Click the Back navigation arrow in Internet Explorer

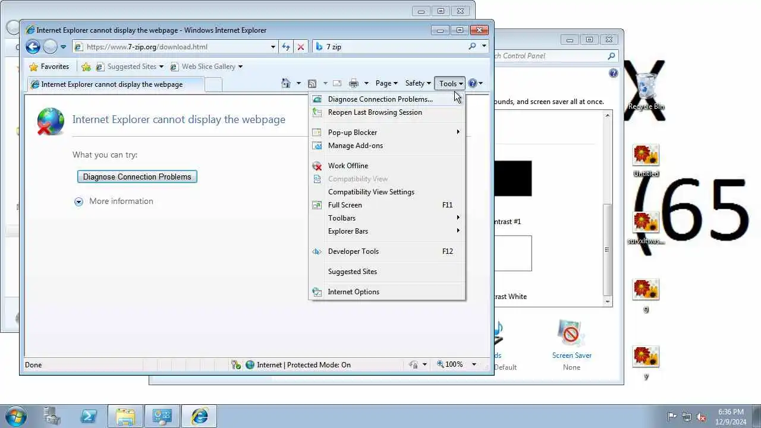[33, 46]
